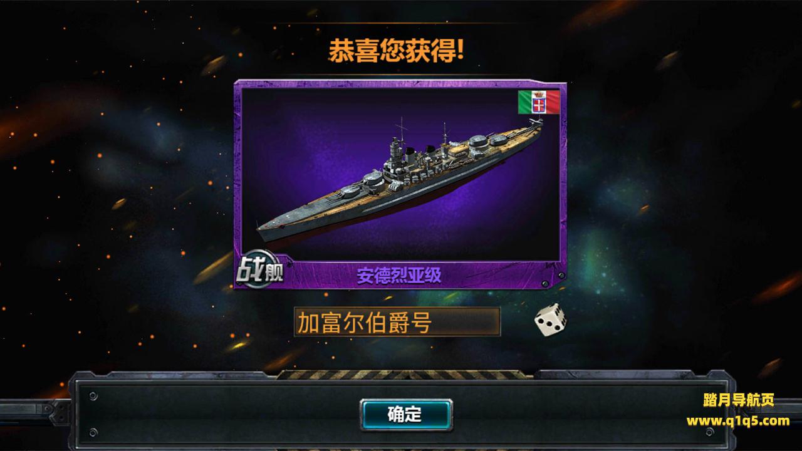The height and width of the screenshot is (451, 802).
Task: Click the 安德烈亚级 class label
Action: (x=399, y=276)
